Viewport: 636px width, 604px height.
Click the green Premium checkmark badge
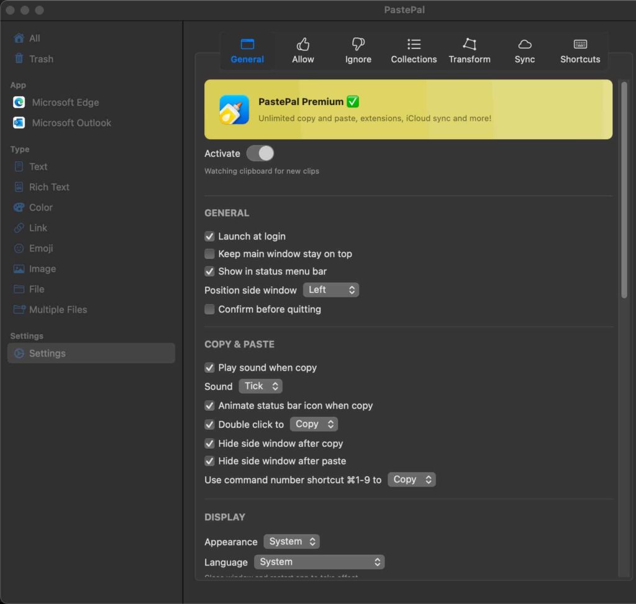(353, 101)
